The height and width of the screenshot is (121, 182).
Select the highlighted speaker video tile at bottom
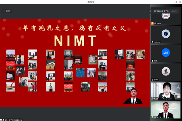pyautogui.click(x=166, y=109)
